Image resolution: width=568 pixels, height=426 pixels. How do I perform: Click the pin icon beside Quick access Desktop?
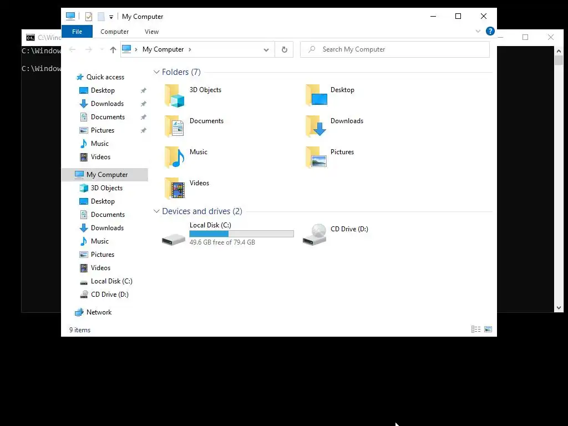(144, 90)
